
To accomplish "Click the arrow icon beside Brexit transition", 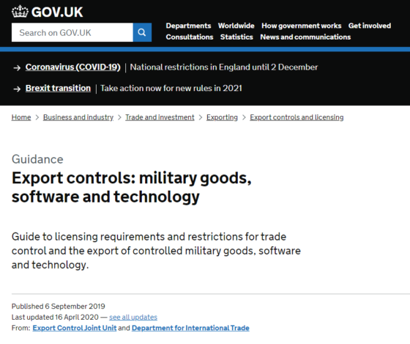I will coord(17,89).
